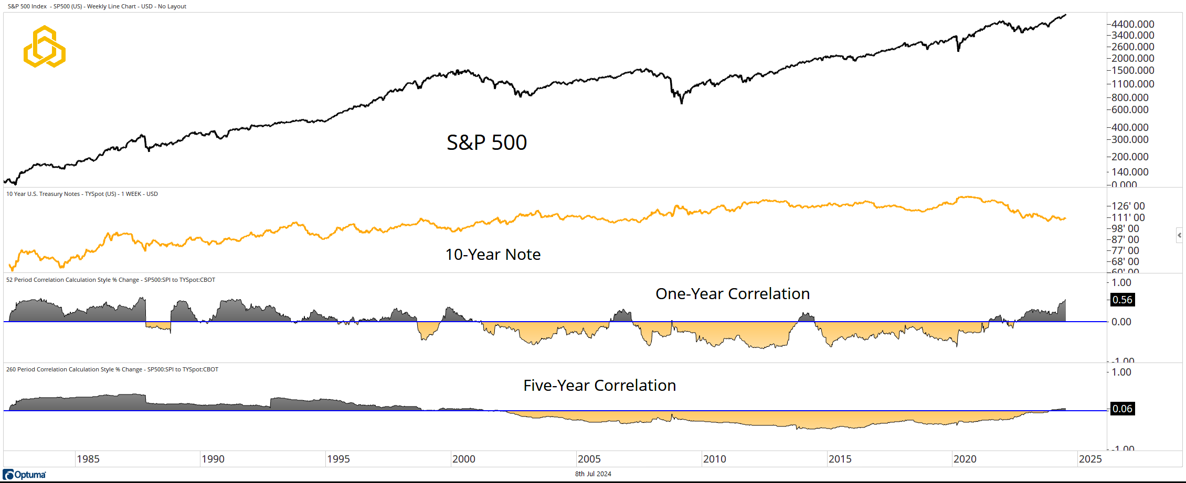Click the 0.06 current value tag
This screenshot has width=1186, height=483.
[1123, 409]
